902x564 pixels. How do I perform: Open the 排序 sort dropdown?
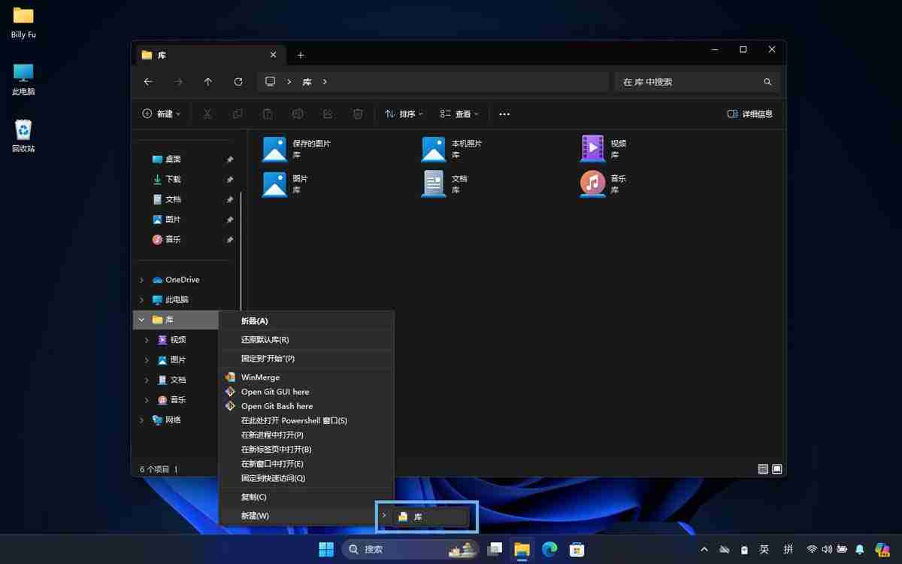click(404, 114)
